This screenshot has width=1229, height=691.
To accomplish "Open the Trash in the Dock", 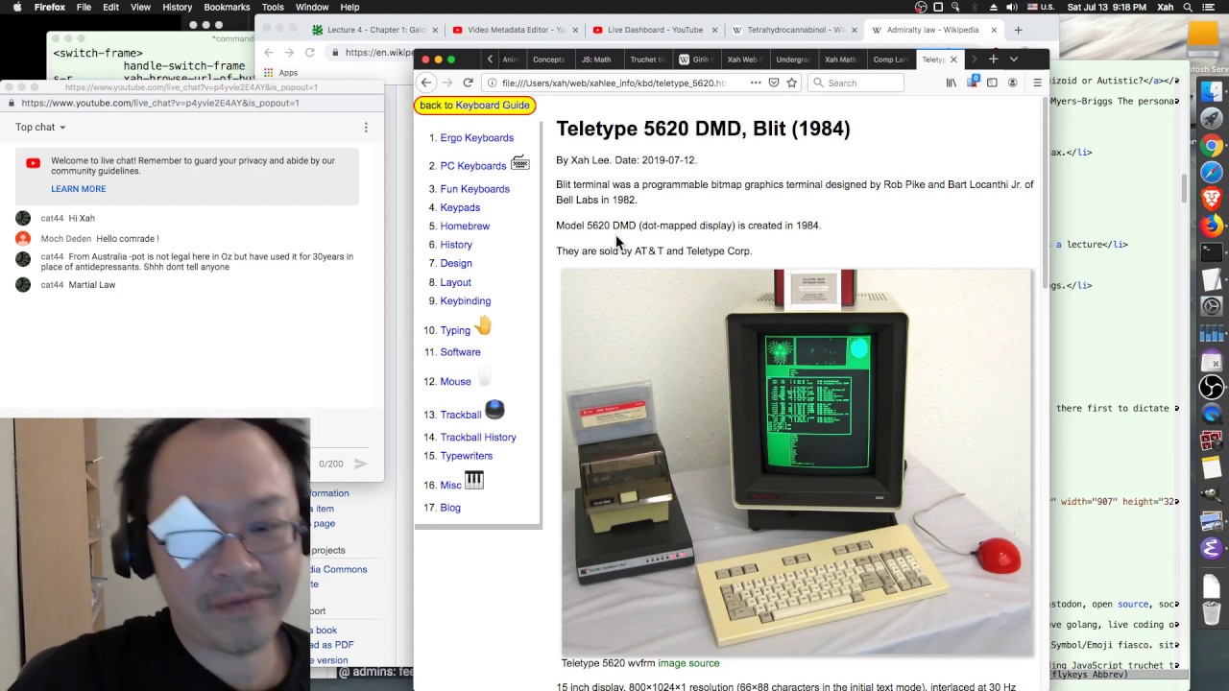I will 1212,611.
